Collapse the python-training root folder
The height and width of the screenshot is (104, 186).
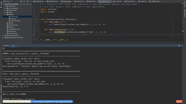pos(3,4)
